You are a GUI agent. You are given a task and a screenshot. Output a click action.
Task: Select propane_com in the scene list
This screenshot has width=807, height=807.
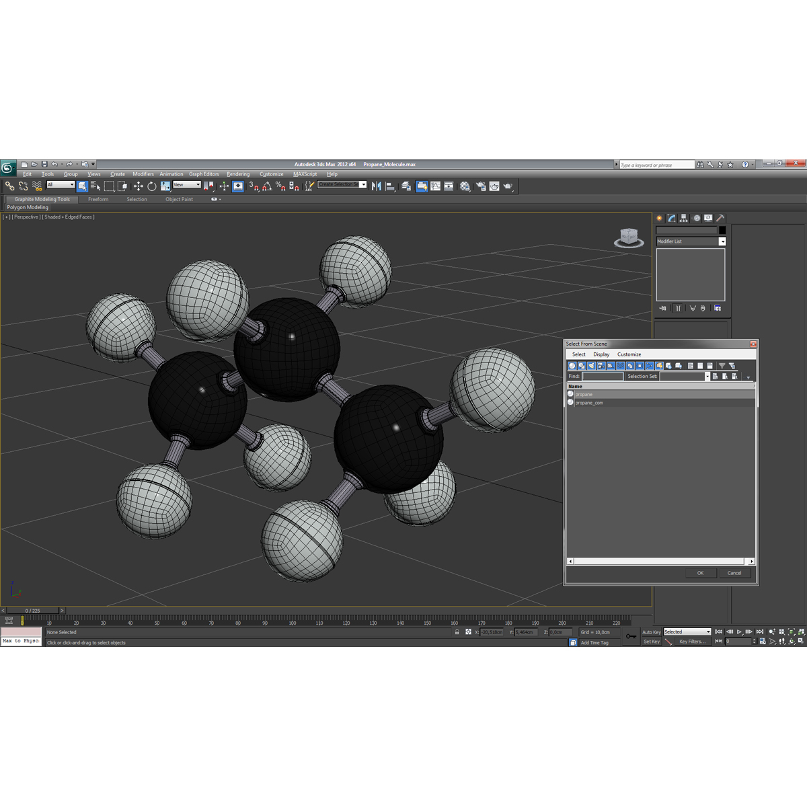588,402
